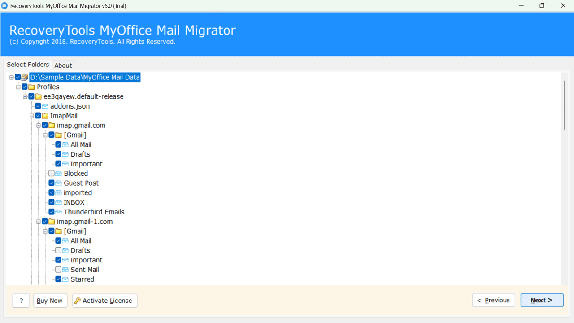Check the Sent Mail checkbox
The width and height of the screenshot is (574, 323).
[58, 270]
